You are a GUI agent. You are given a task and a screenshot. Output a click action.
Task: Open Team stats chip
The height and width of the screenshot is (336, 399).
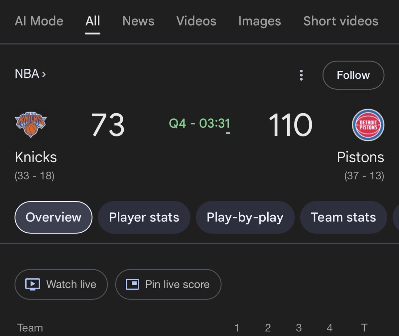(x=343, y=217)
